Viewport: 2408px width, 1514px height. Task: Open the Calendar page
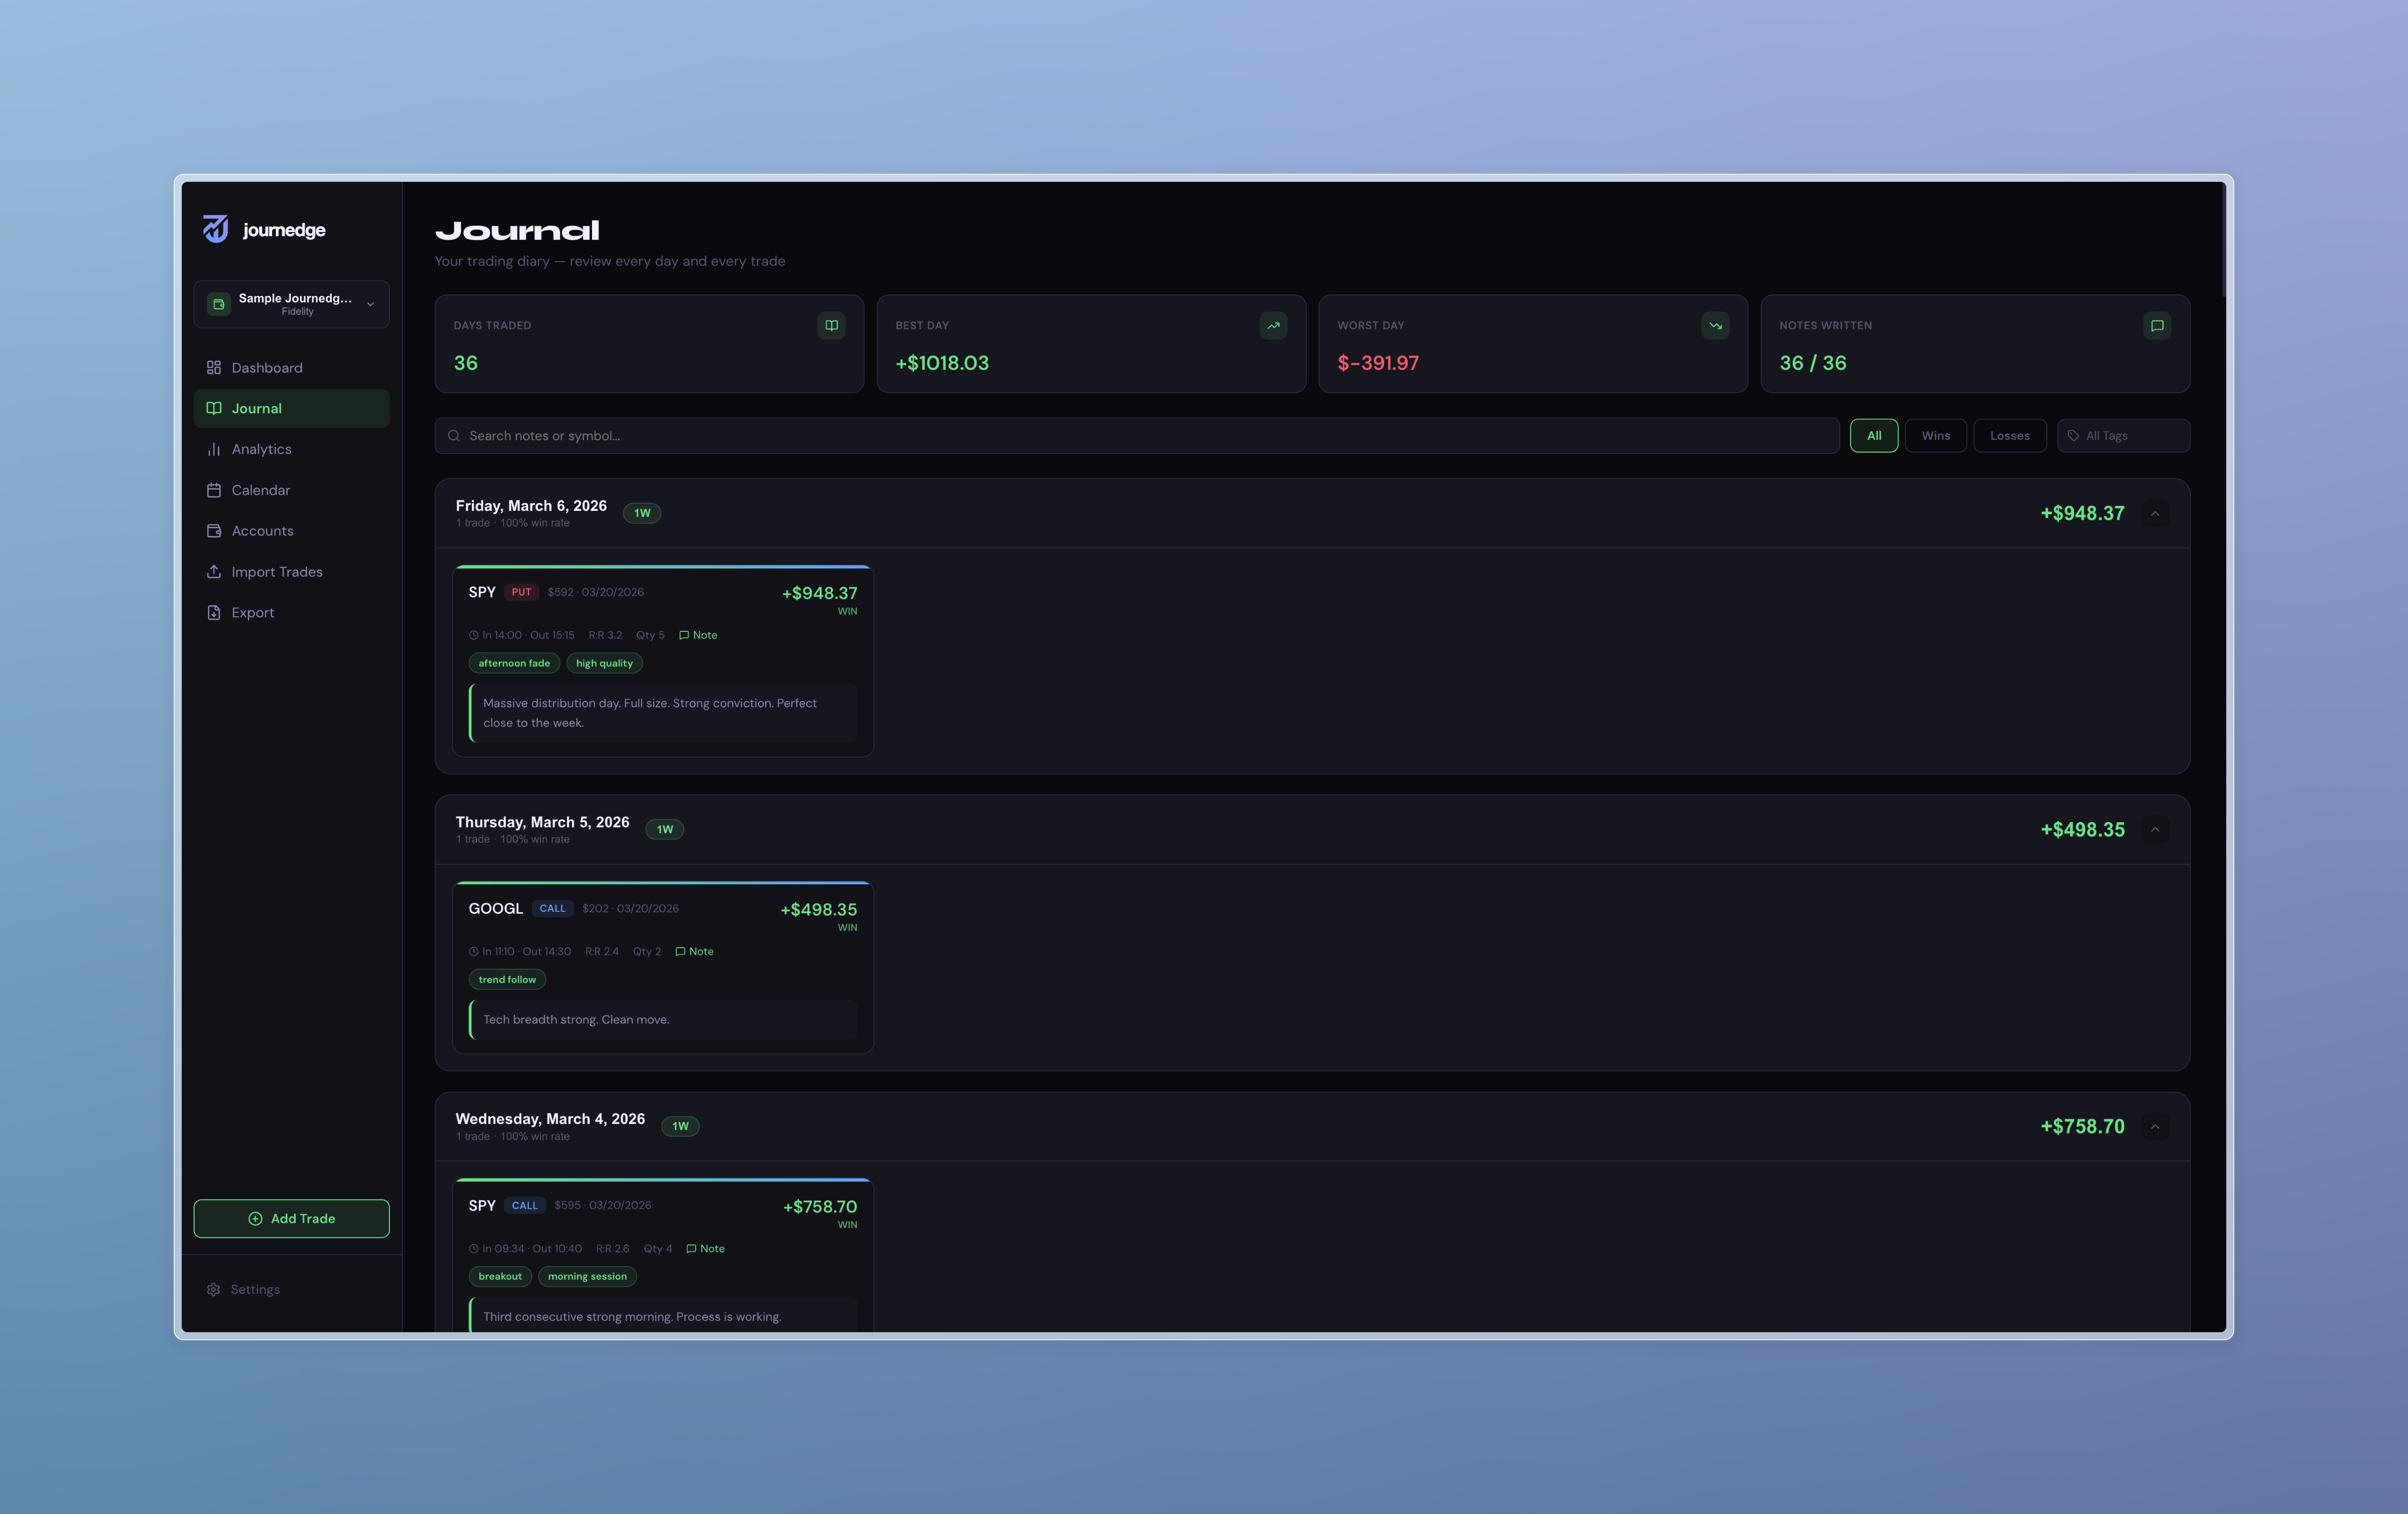291,490
